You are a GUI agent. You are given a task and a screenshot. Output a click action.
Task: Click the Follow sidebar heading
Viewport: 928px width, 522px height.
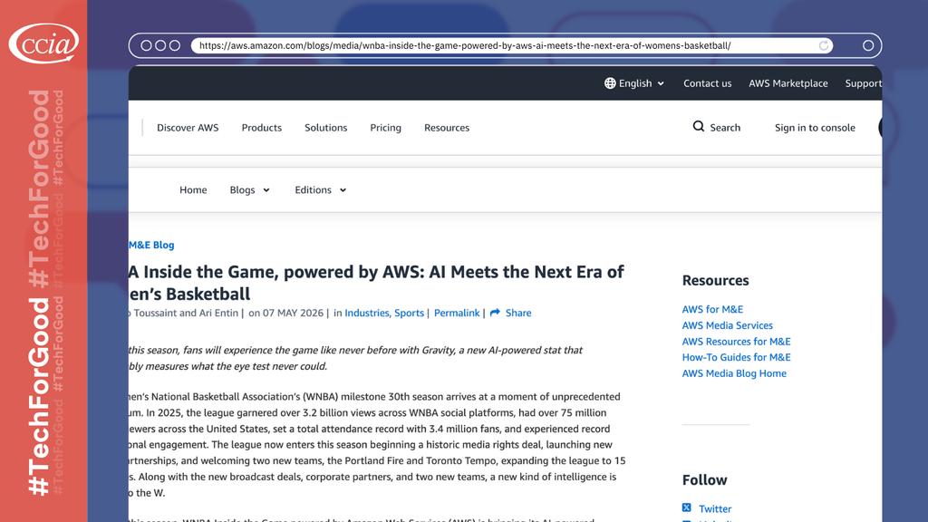point(704,480)
